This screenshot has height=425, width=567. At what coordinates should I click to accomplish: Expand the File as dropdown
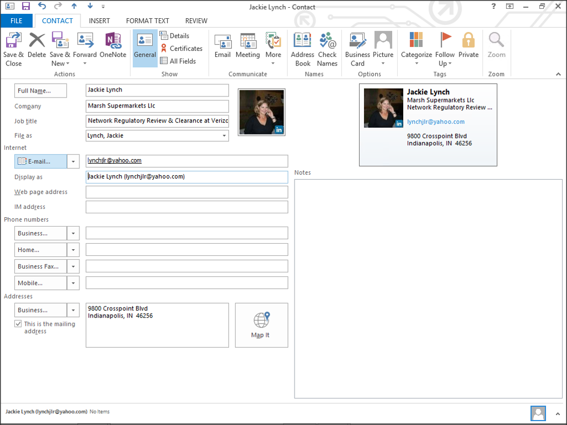pyautogui.click(x=224, y=136)
